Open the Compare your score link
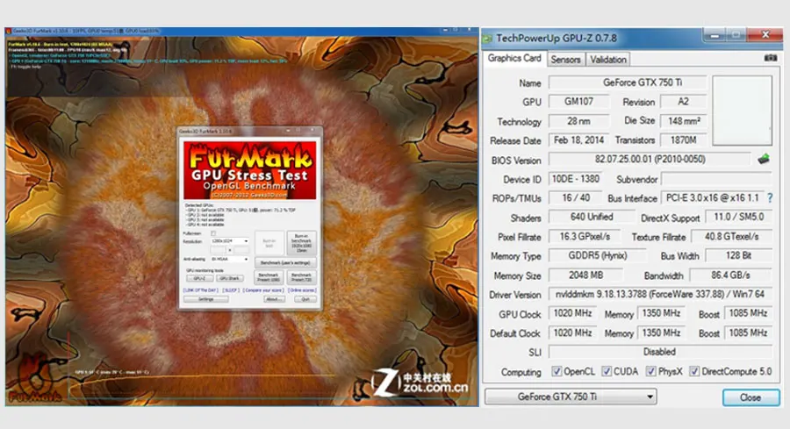790x429 pixels. (x=263, y=290)
